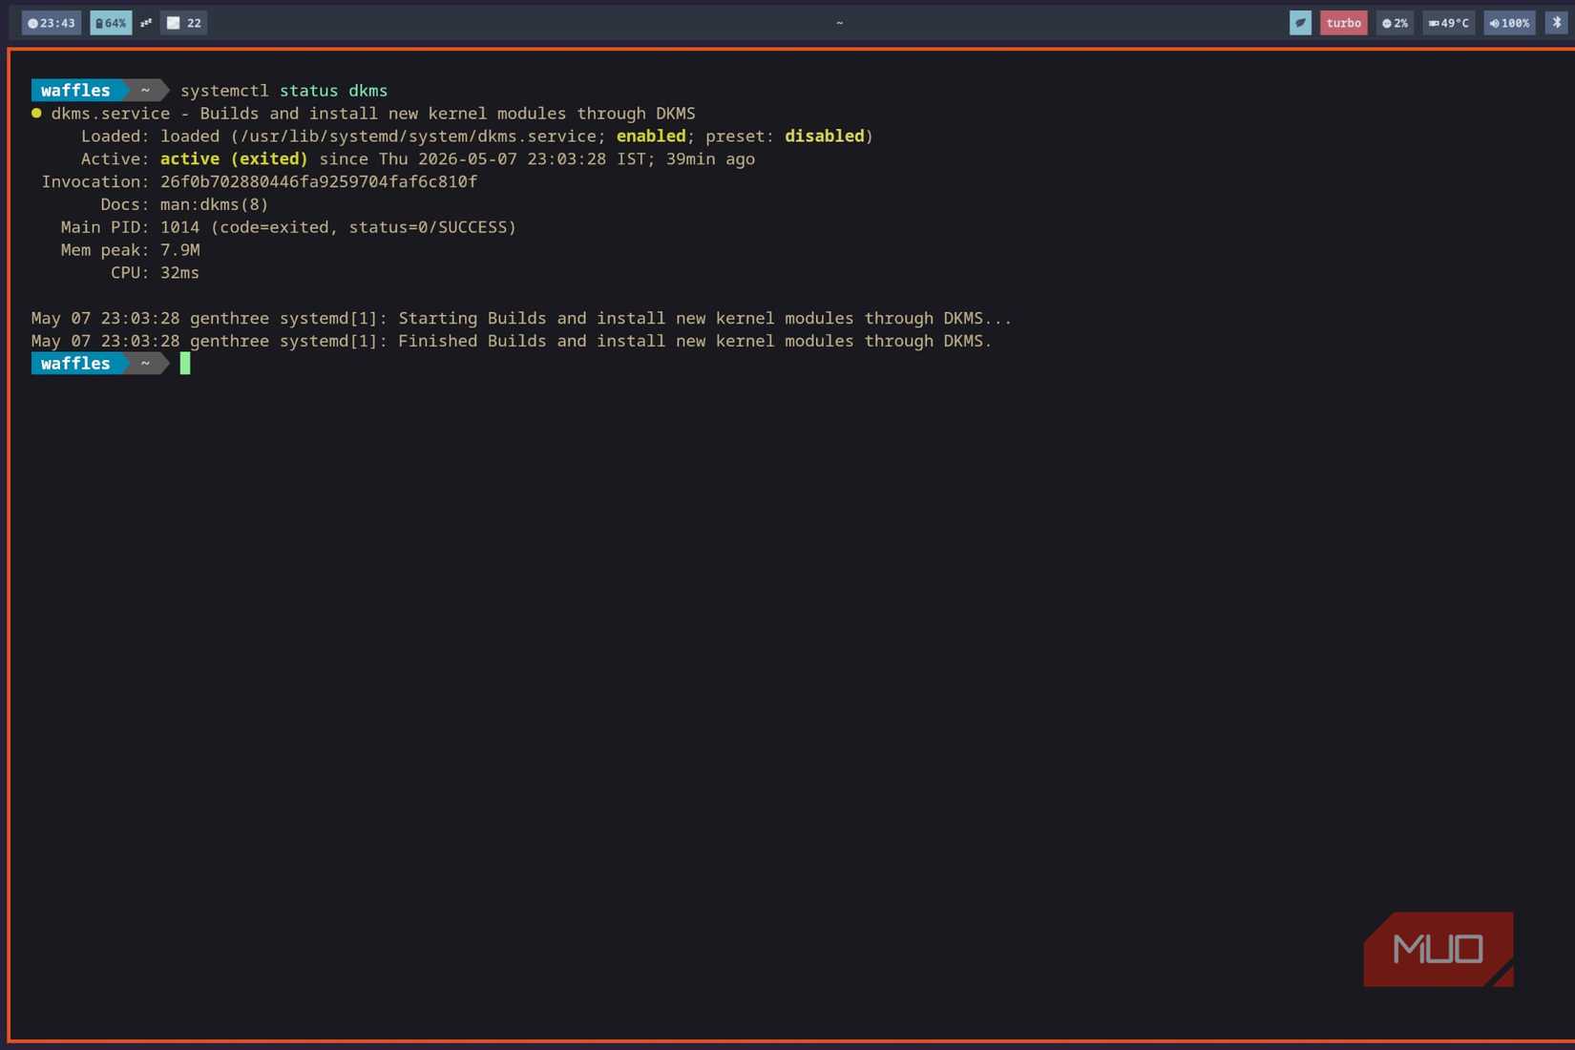Click the preset value disabled
Screen dimensions: 1575x1050
(x=825, y=136)
